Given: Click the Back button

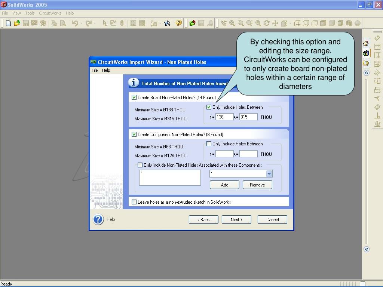Looking at the screenshot, I should (x=203, y=220).
